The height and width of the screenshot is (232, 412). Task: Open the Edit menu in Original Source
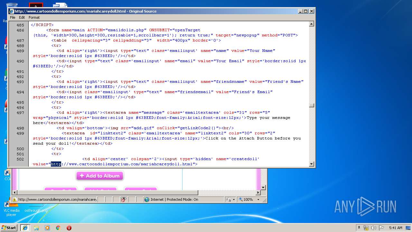coord(22,17)
